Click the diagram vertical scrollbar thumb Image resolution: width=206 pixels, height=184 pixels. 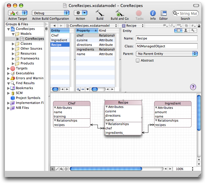pos(199,113)
